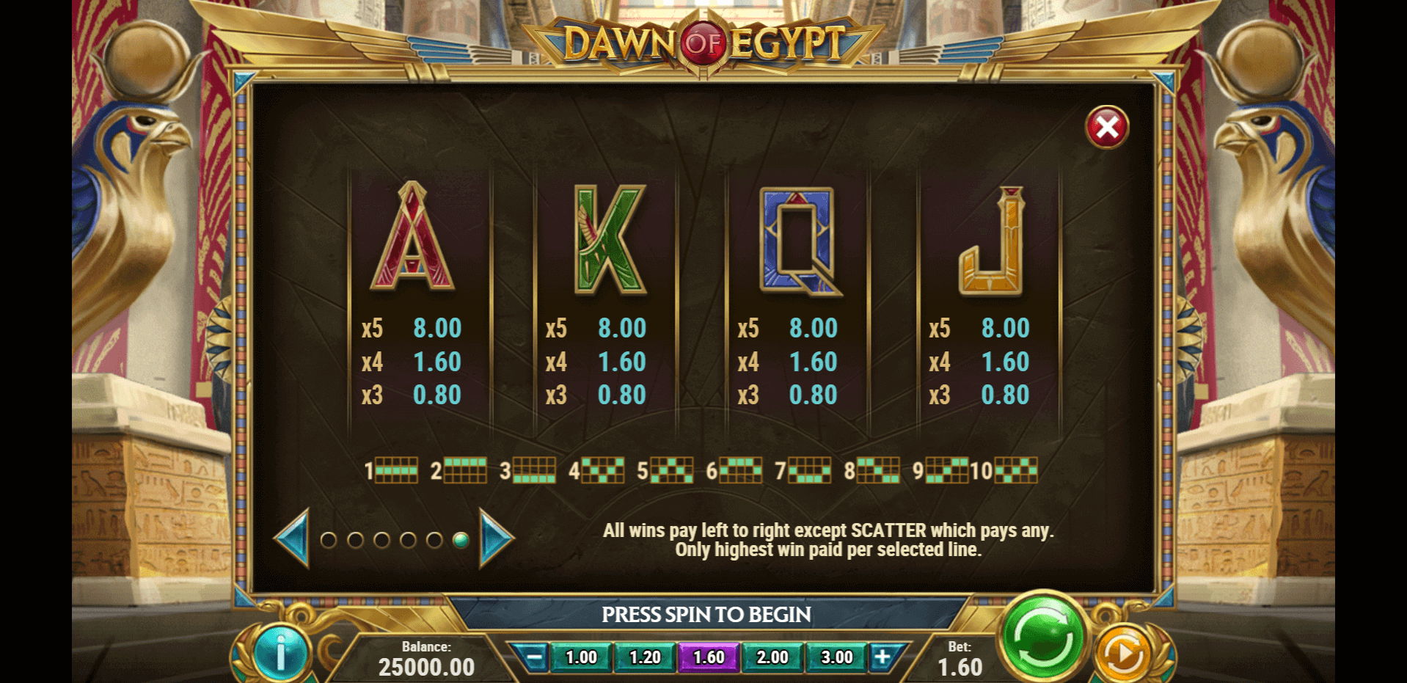Click the Q symbol in the paytable
1407x683 pixels.
point(800,241)
